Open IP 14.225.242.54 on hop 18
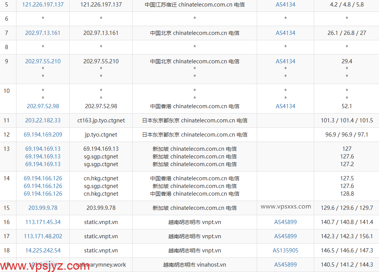 pyautogui.click(x=43, y=251)
